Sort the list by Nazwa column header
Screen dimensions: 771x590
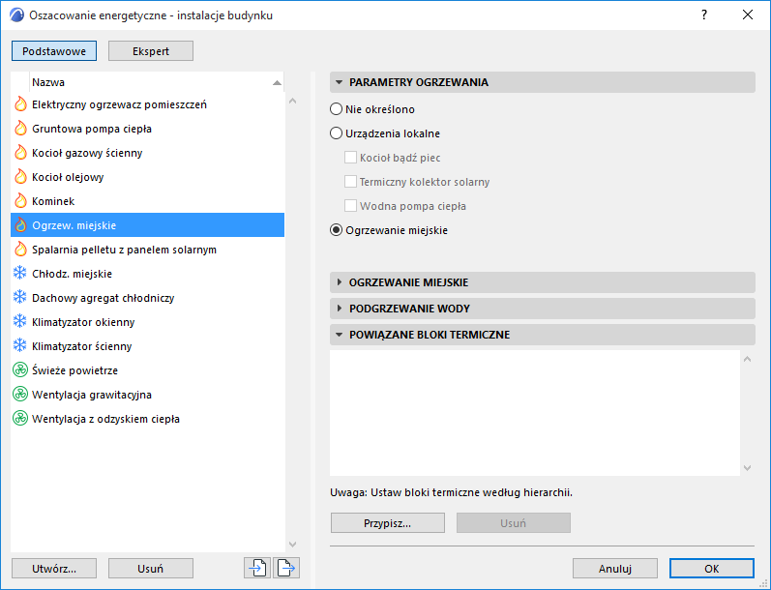coord(145,82)
